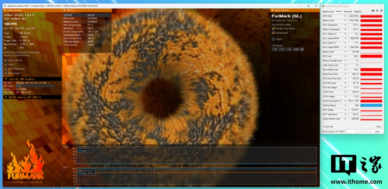
Task: Click the GPU-Z refresh icon
Action: [x=377, y=11]
